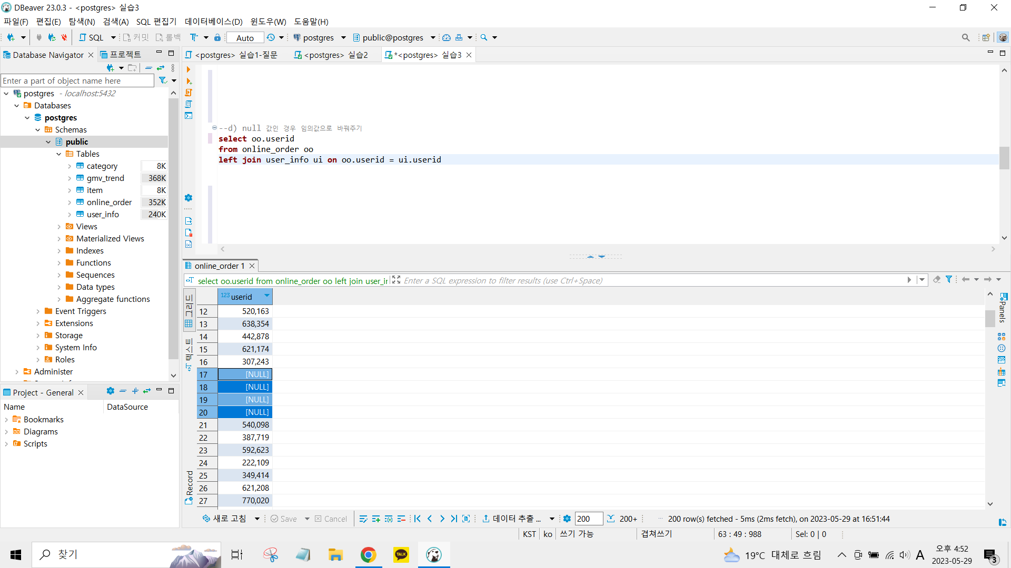Add a new row in the result grid
The width and height of the screenshot is (1011, 568).
(376, 519)
